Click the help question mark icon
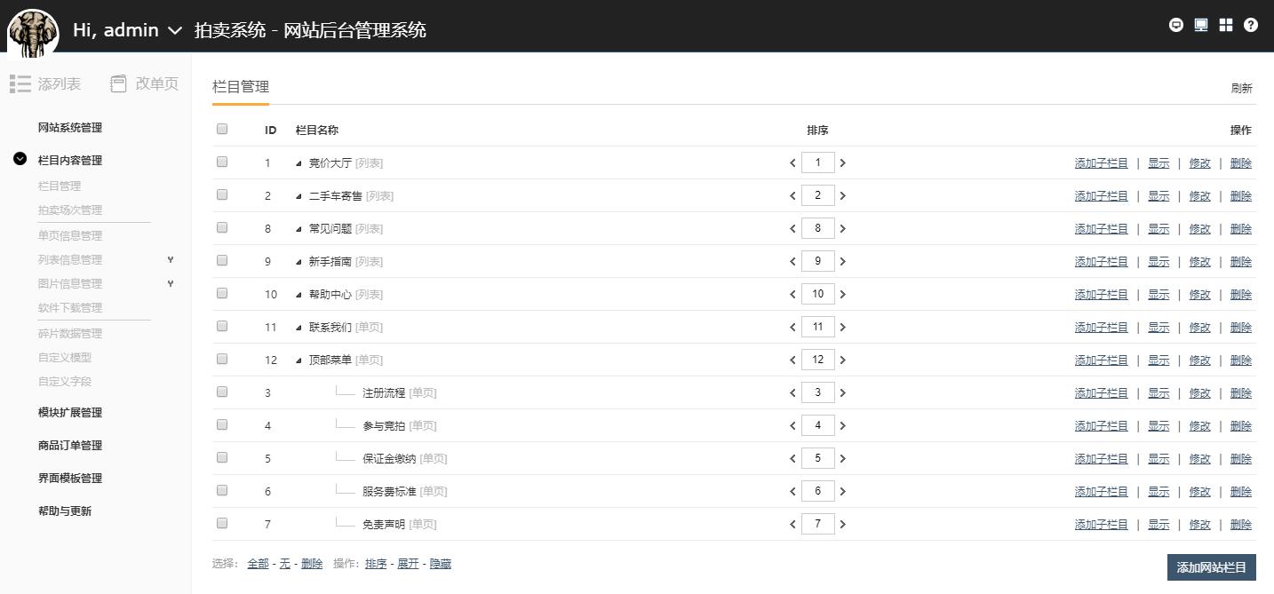1274x594 pixels. pyautogui.click(x=1251, y=24)
